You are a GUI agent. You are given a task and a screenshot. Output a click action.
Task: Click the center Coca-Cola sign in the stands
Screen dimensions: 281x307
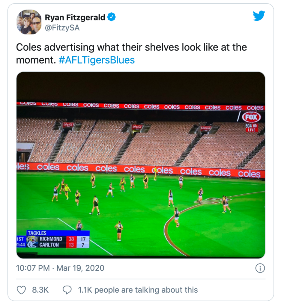[138, 127]
